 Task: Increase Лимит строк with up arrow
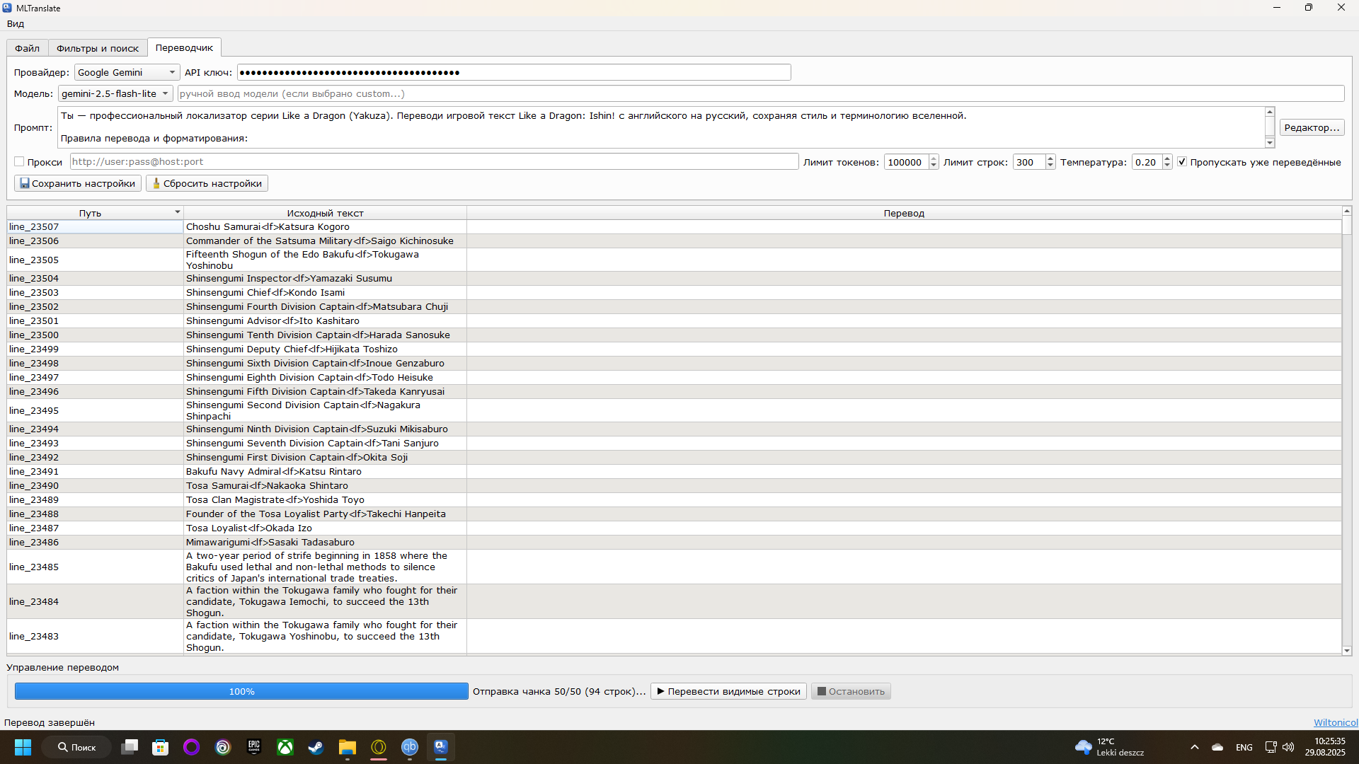click(x=1050, y=158)
